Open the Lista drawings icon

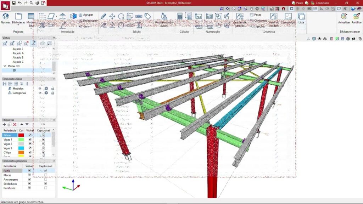click(x=301, y=18)
